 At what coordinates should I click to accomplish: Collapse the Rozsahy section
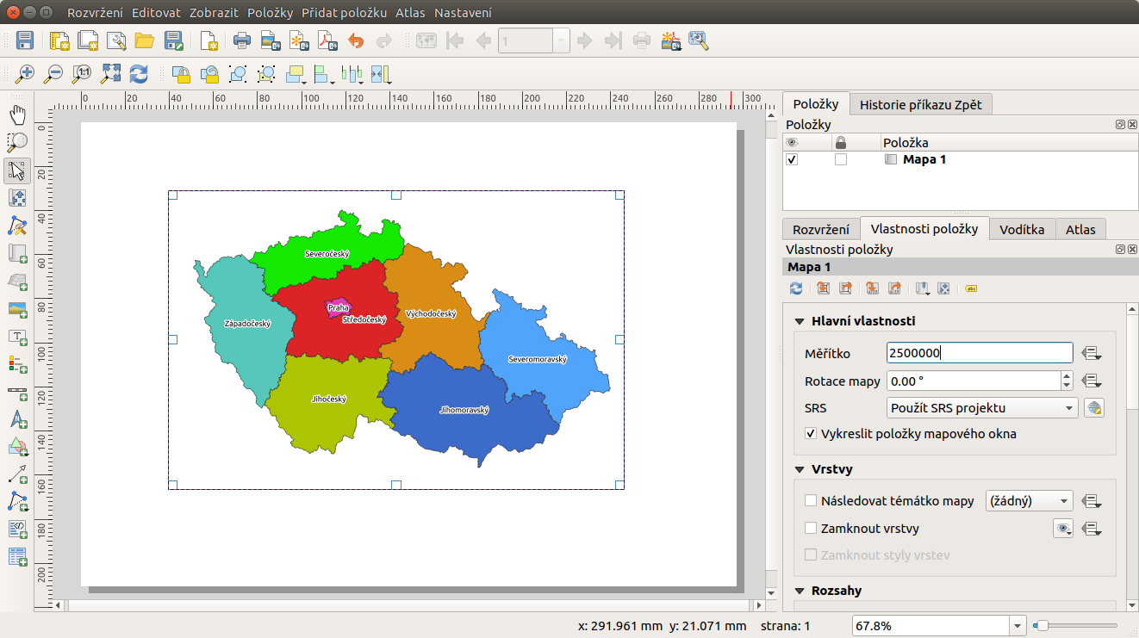tap(800, 591)
